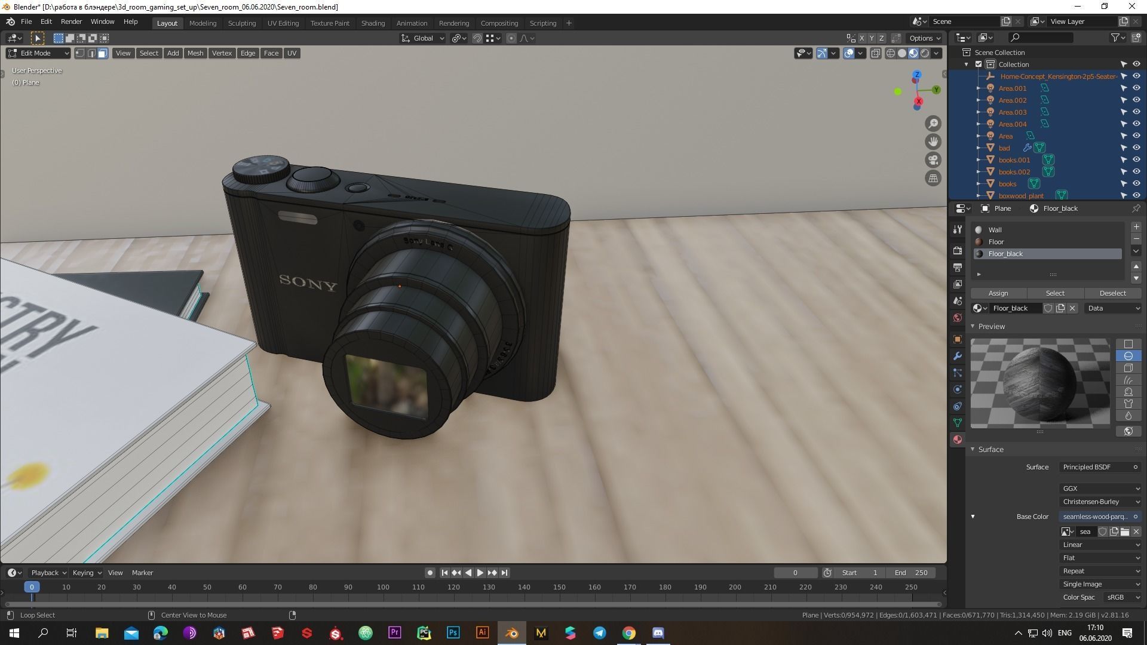Toggle snapping magnet icon
This screenshot has width=1147, height=645.
tap(477, 38)
